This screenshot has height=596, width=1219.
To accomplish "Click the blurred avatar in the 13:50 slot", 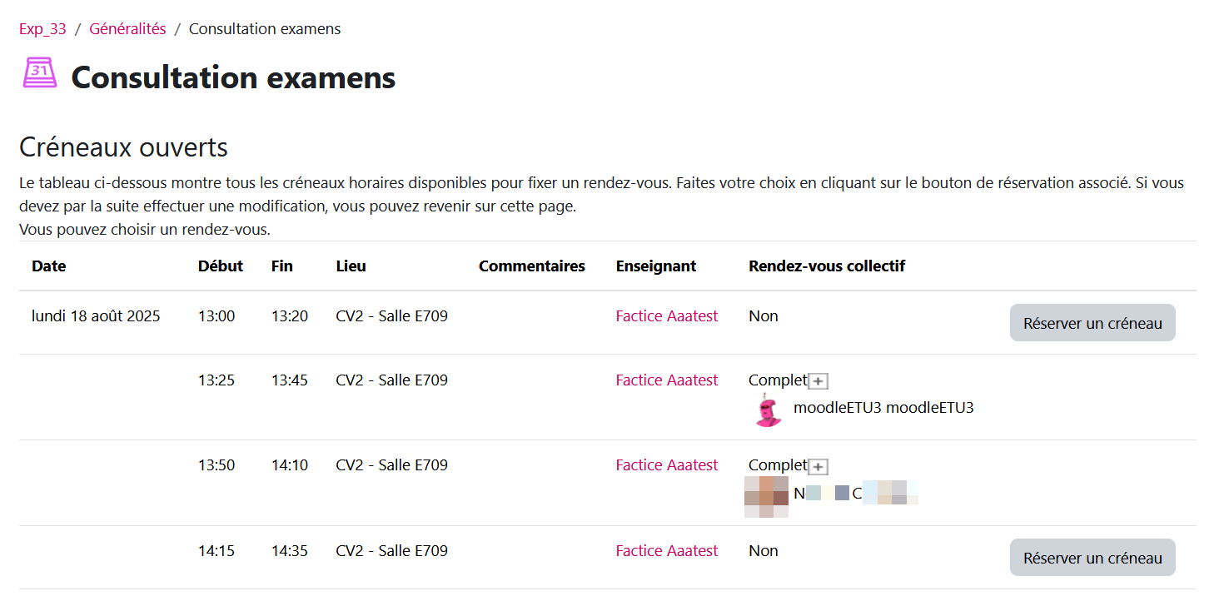I will point(766,496).
